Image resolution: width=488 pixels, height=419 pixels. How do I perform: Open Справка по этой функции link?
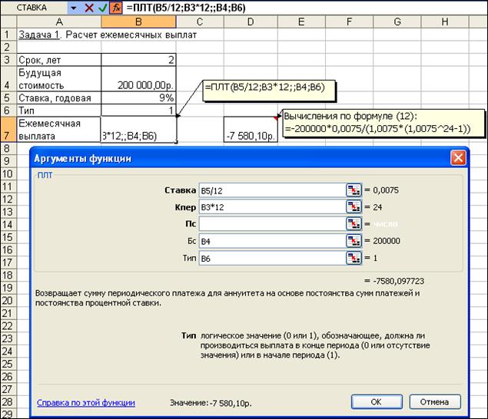[86, 402]
